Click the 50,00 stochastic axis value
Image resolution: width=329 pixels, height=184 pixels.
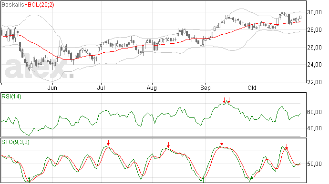tap(314, 164)
